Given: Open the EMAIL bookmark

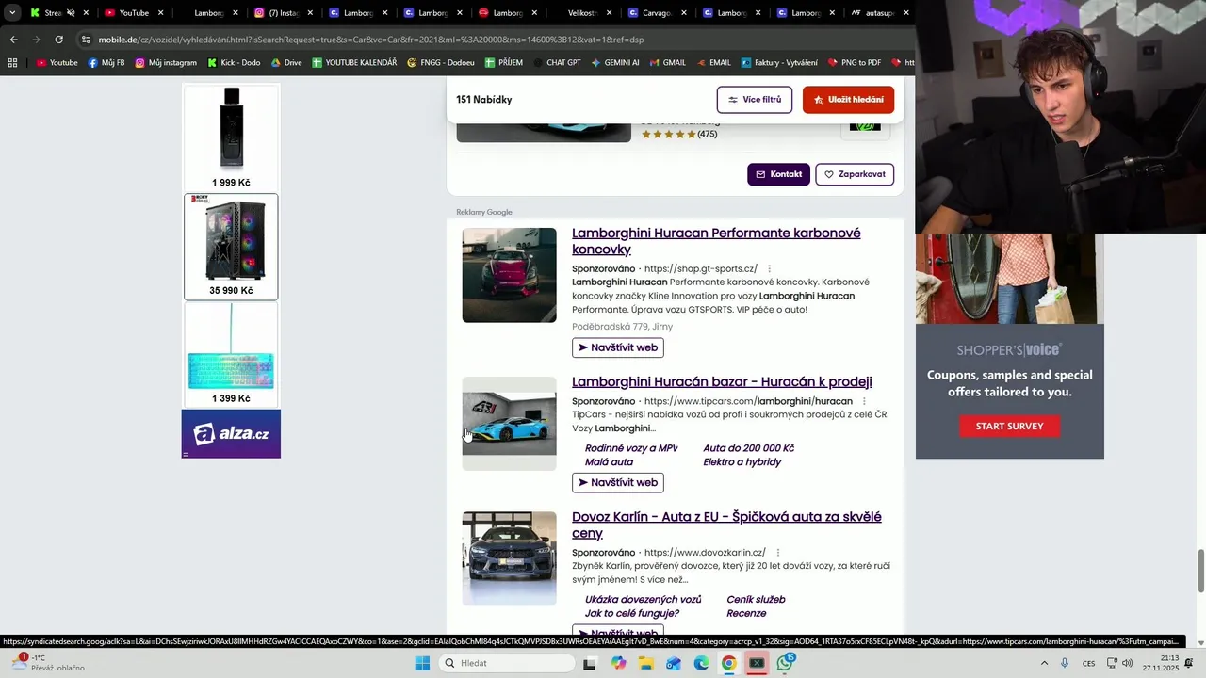Looking at the screenshot, I should click(x=713, y=63).
